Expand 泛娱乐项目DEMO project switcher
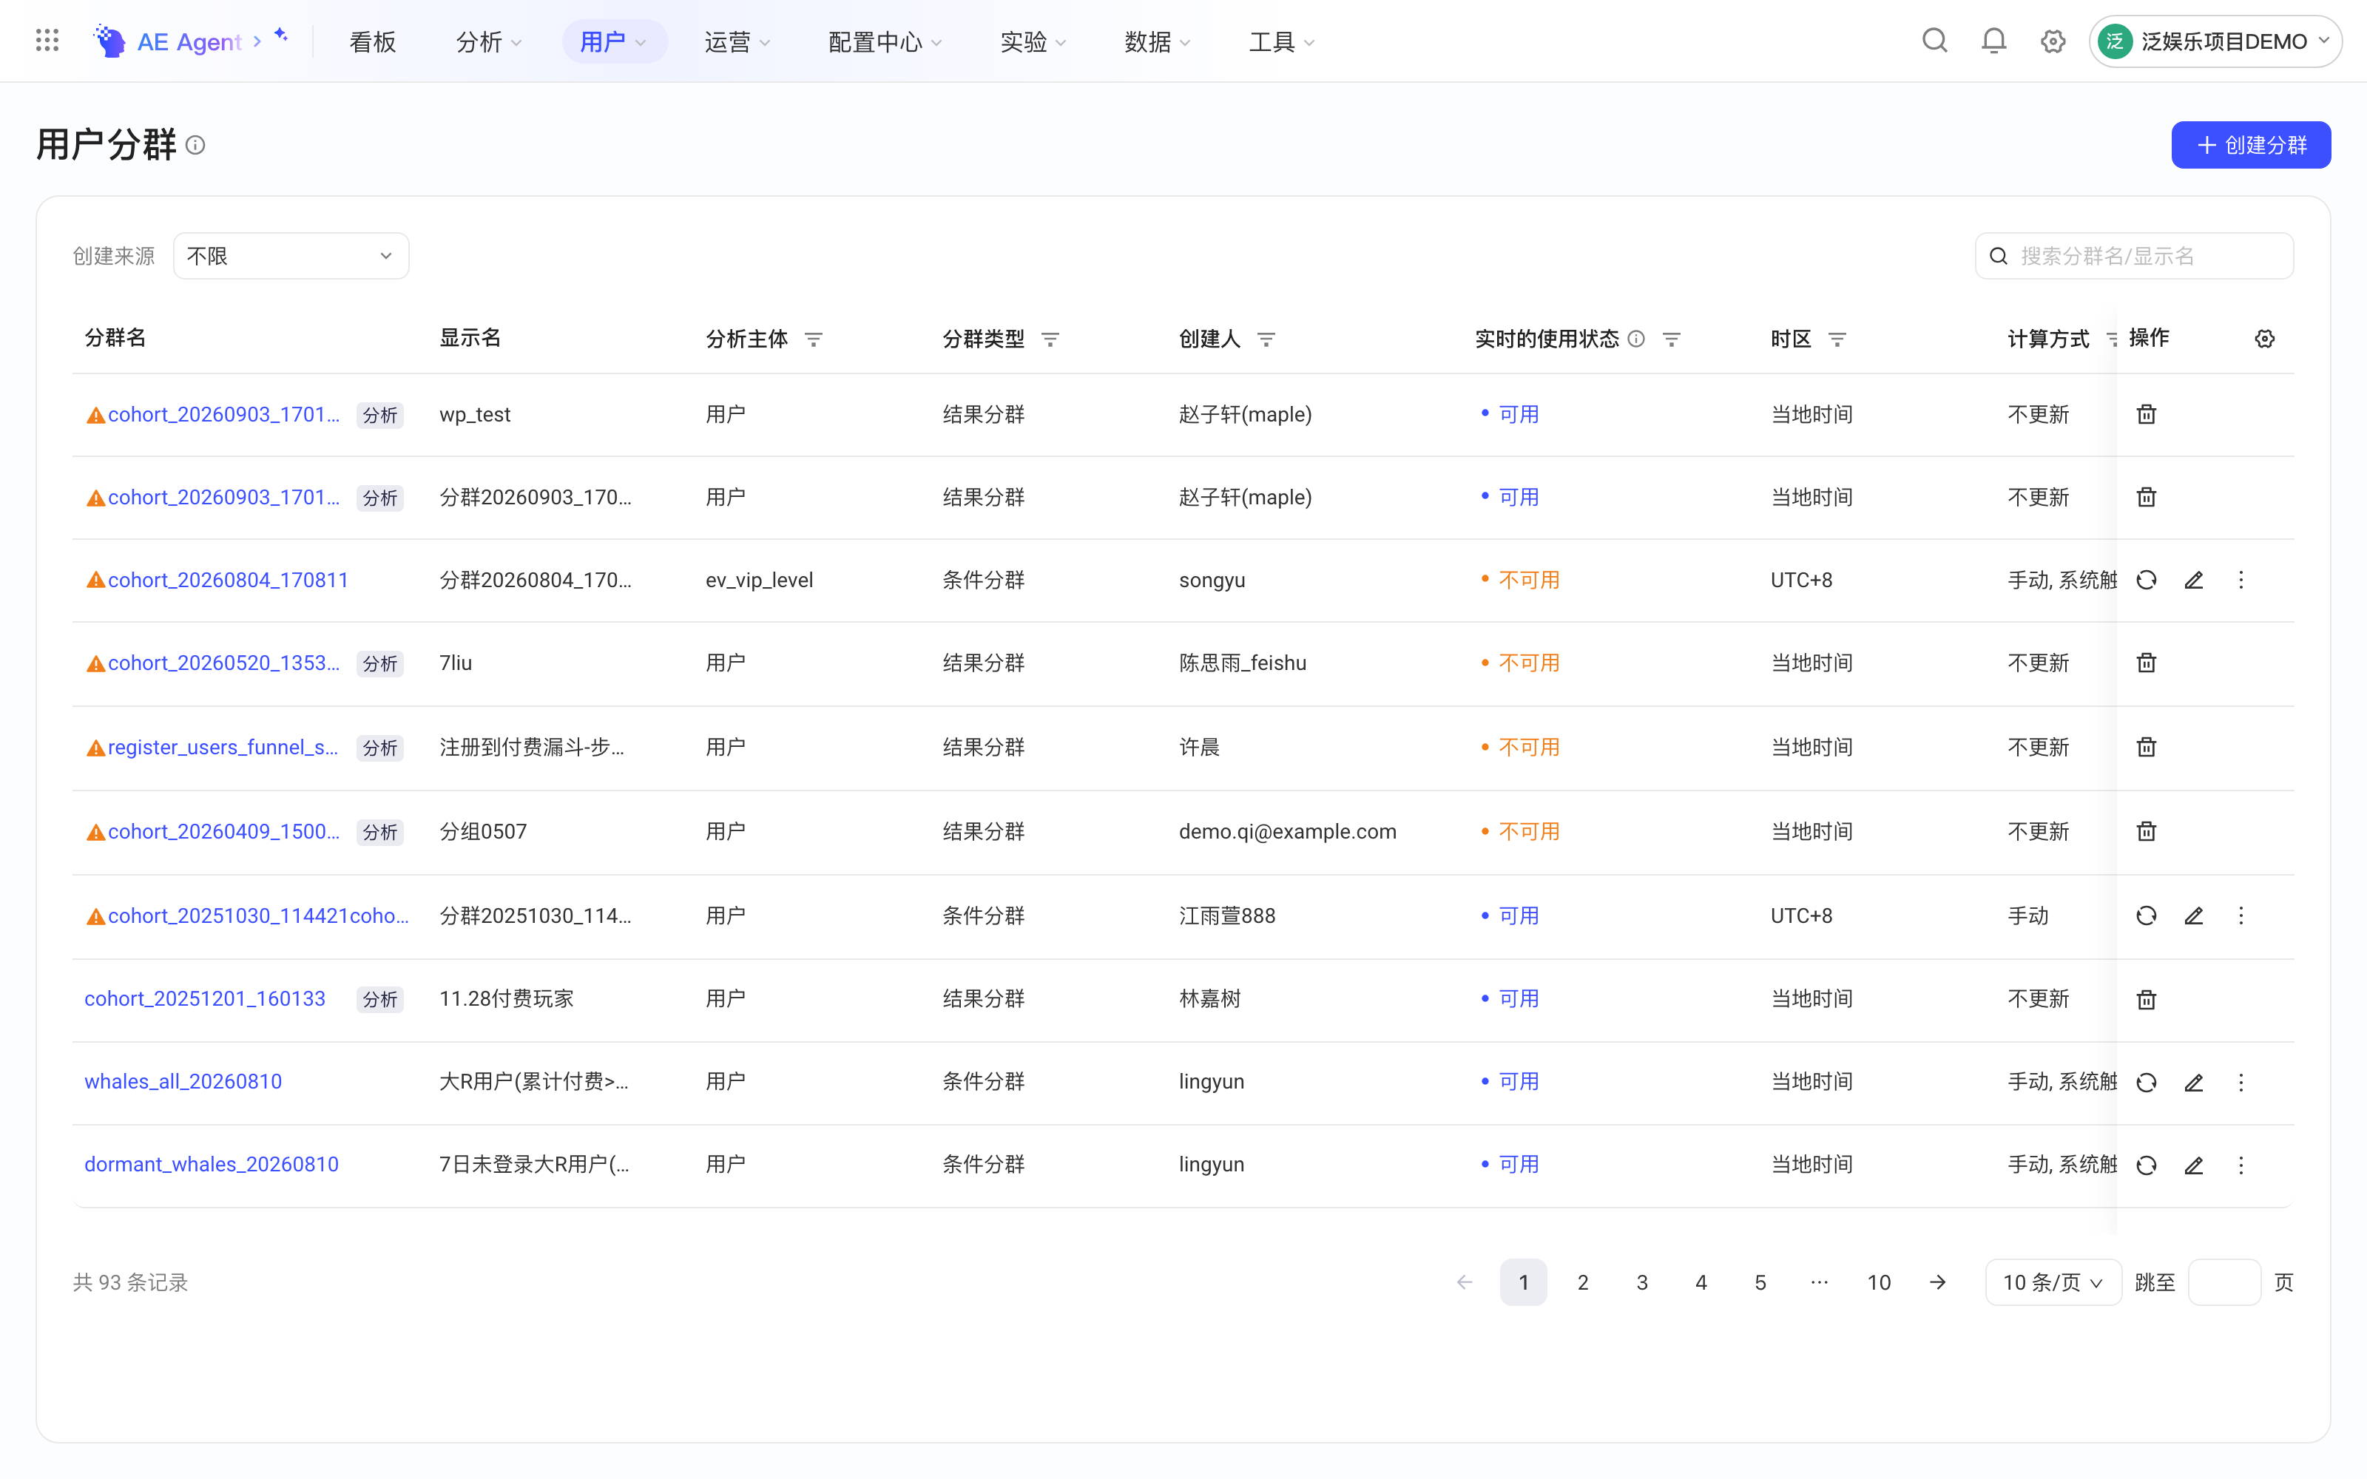The image size is (2367, 1479). tap(2215, 41)
